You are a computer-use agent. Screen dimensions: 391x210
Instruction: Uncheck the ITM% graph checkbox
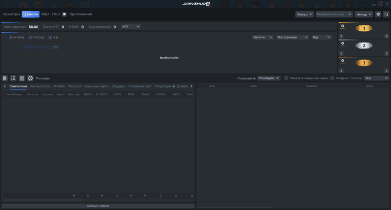tap(11, 37)
